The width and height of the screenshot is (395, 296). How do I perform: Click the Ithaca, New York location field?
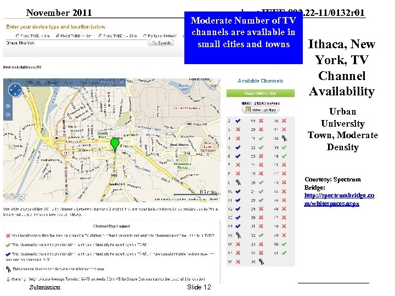coord(76,43)
